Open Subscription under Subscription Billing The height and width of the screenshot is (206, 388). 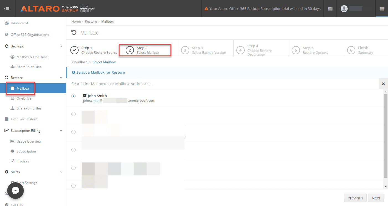(23, 151)
